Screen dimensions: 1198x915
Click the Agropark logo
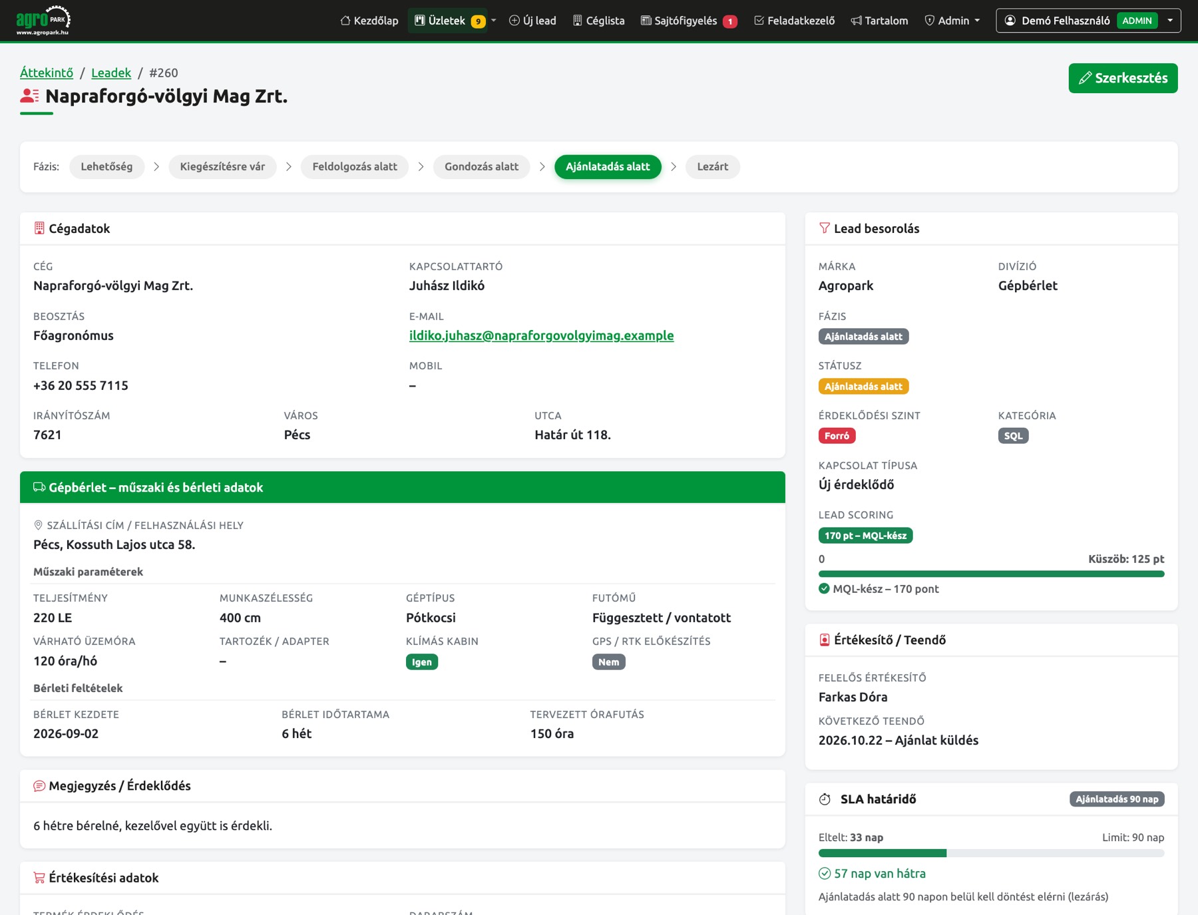point(43,20)
